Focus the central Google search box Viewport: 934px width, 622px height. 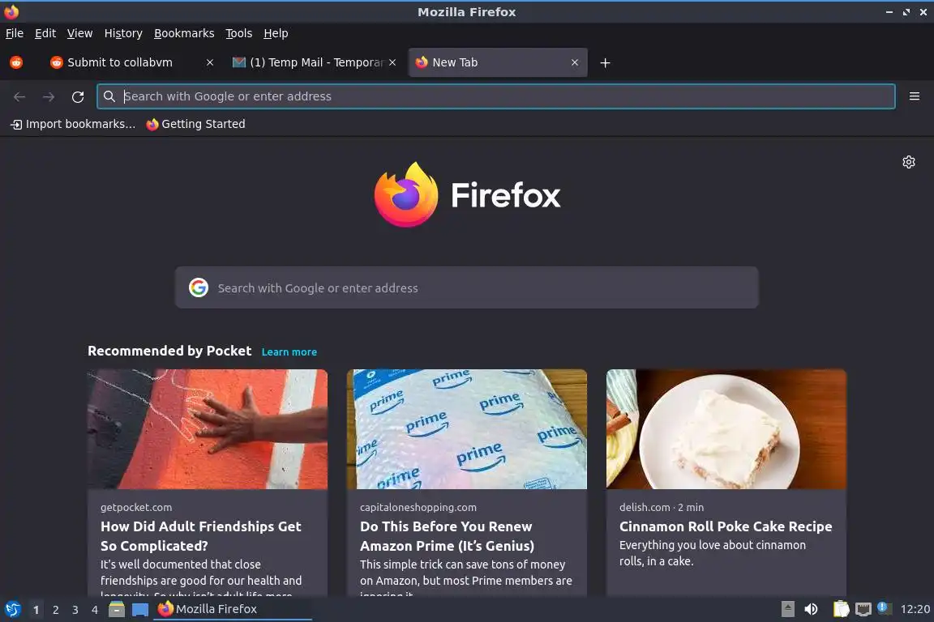tap(466, 288)
